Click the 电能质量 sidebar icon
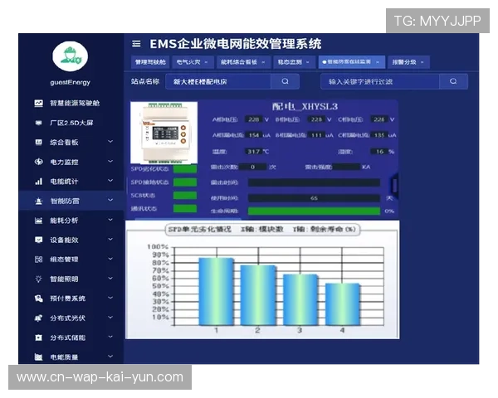 coord(38,357)
